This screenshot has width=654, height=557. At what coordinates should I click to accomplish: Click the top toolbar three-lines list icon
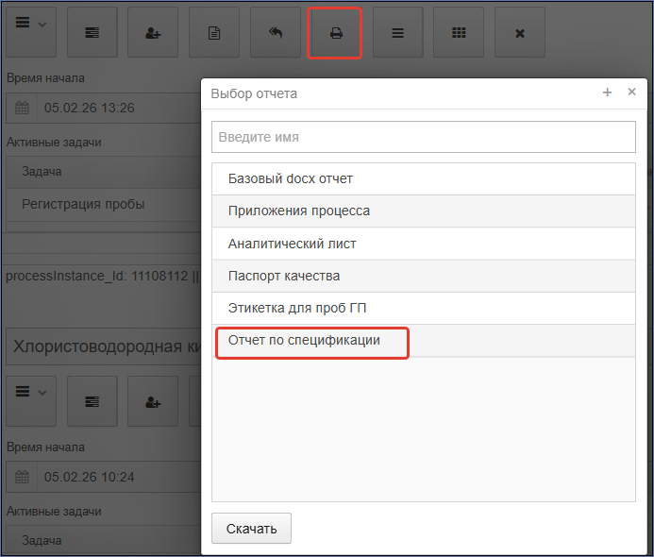tap(397, 32)
